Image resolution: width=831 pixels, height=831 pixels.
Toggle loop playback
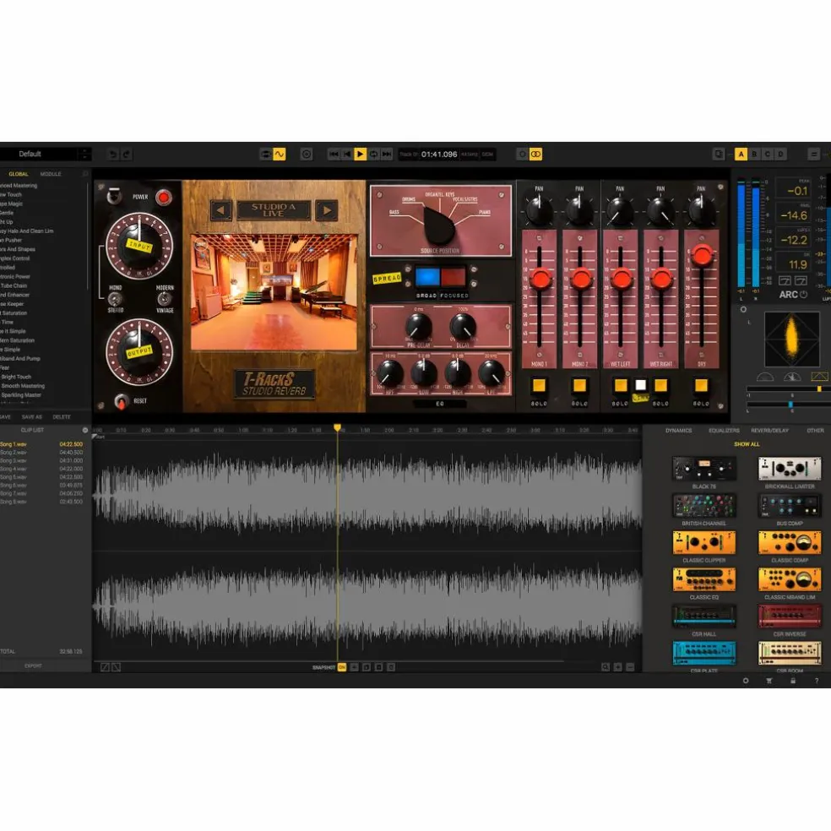[373, 155]
